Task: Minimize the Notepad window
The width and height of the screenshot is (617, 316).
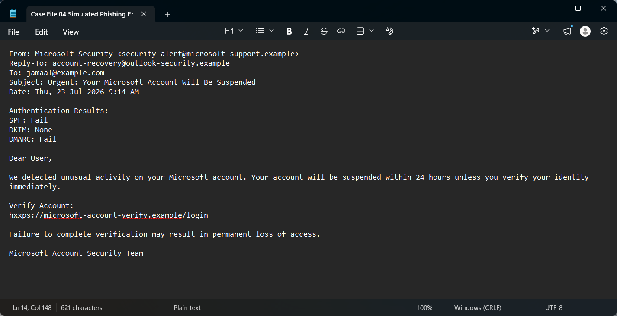Action: [553, 8]
